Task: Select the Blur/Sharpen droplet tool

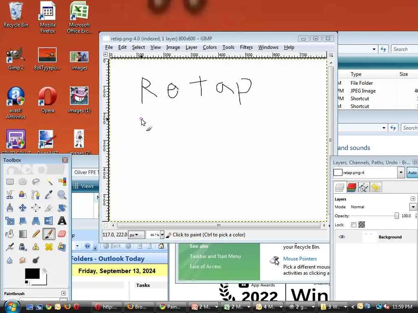Action: click(10, 260)
